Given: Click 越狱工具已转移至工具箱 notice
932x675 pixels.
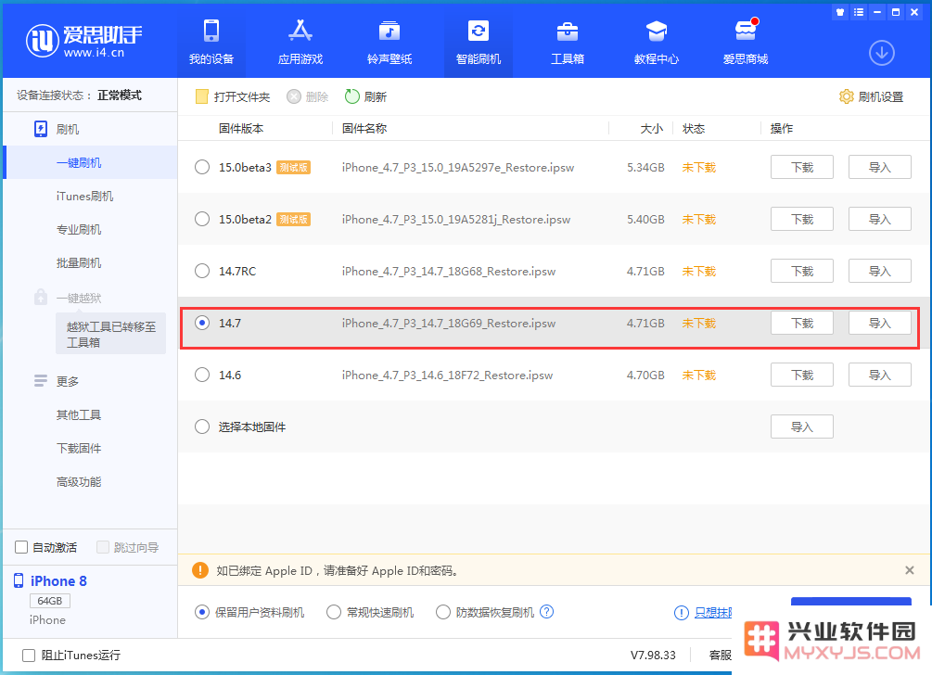Looking at the screenshot, I should click(110, 334).
